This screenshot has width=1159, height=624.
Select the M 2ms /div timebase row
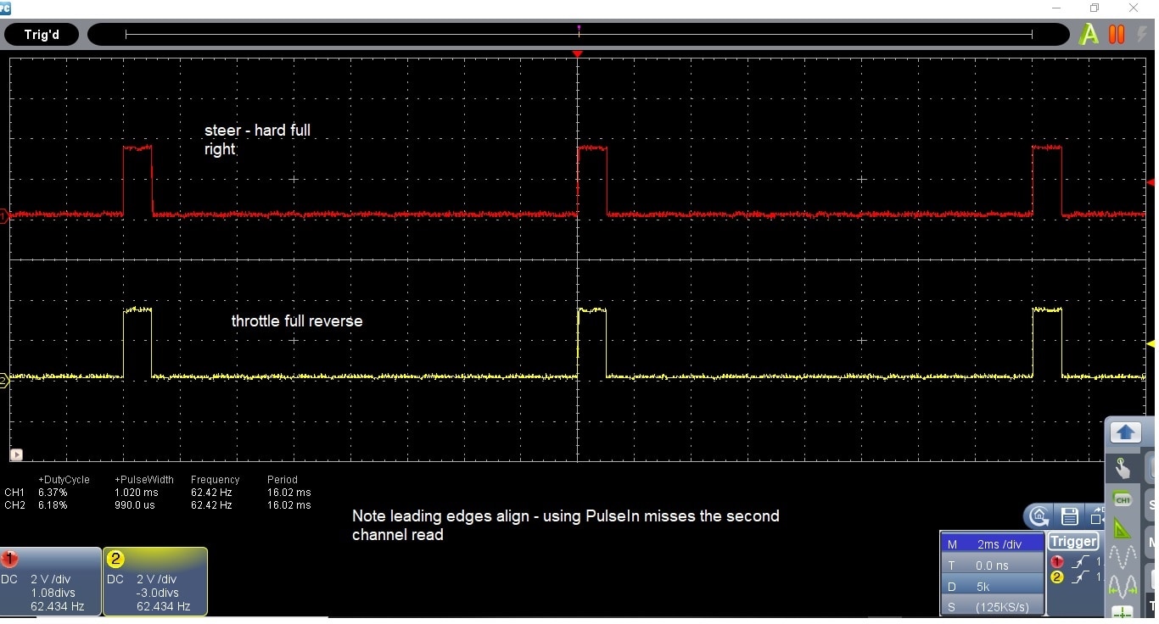coord(992,544)
